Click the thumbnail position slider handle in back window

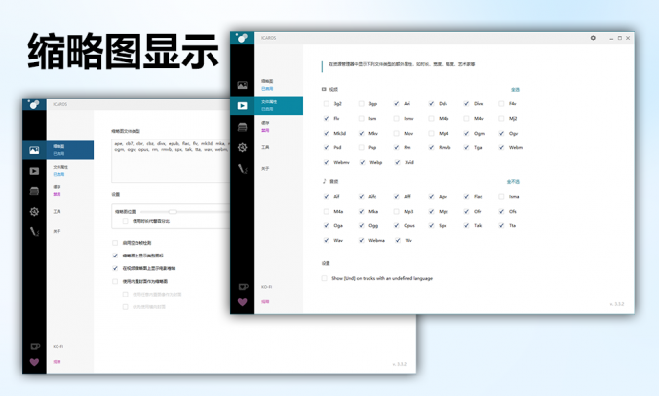[173, 211]
